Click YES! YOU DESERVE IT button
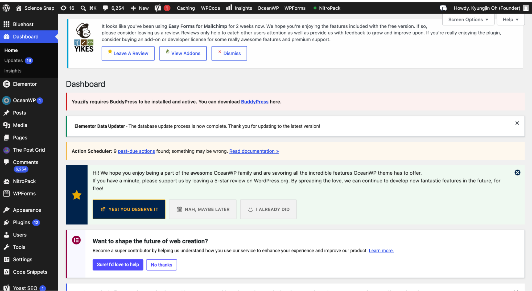The image size is (532, 291). click(x=129, y=209)
